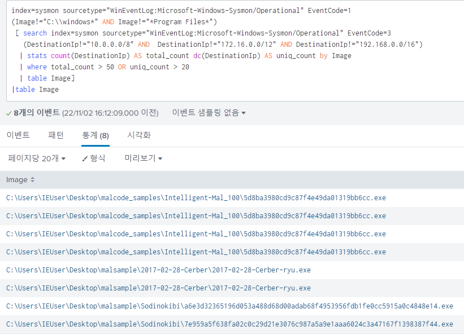Click the first 2017-02-28-Cerber-ryu.exe row

click(x=232, y=270)
